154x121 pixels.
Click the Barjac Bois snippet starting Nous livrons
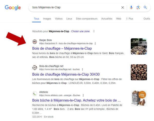pyautogui.click(x=78, y=55)
